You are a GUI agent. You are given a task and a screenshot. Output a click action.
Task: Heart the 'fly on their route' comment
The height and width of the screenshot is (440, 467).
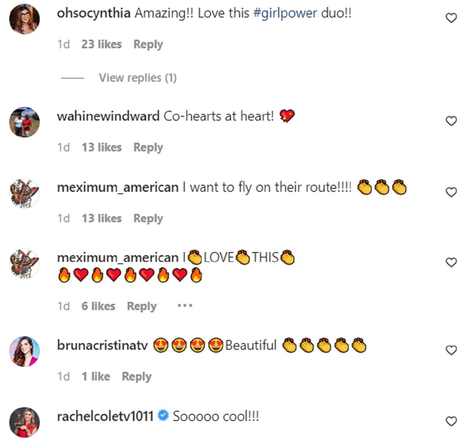pyautogui.click(x=451, y=192)
